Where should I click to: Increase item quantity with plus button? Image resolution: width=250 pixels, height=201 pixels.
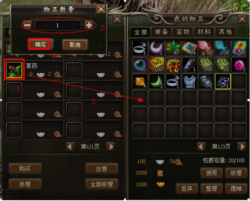pyautogui.click(x=89, y=25)
